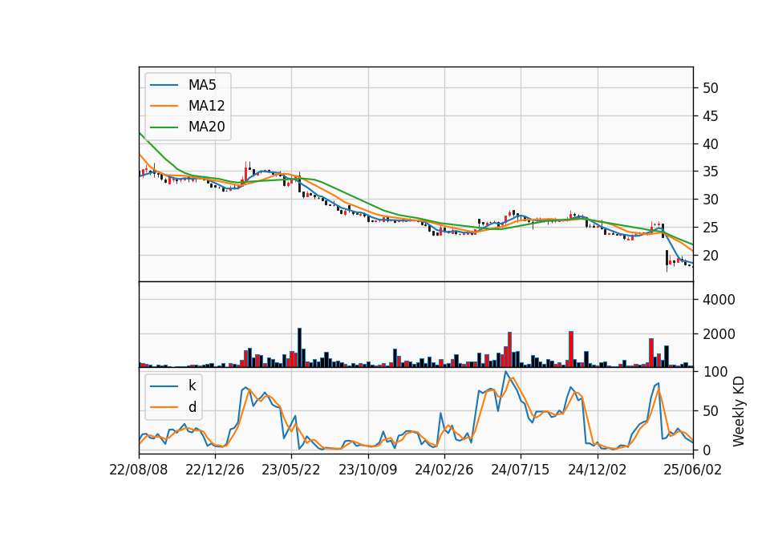Click the price axis value 40

click(x=710, y=144)
